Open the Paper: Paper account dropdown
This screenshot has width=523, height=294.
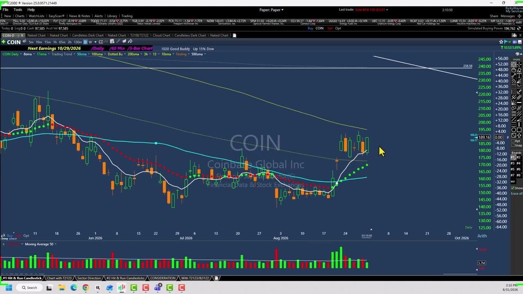(271, 9)
